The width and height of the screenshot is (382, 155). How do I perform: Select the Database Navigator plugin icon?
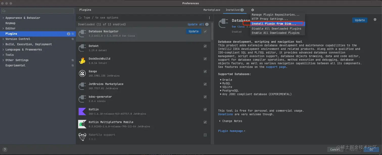pos(82,33)
